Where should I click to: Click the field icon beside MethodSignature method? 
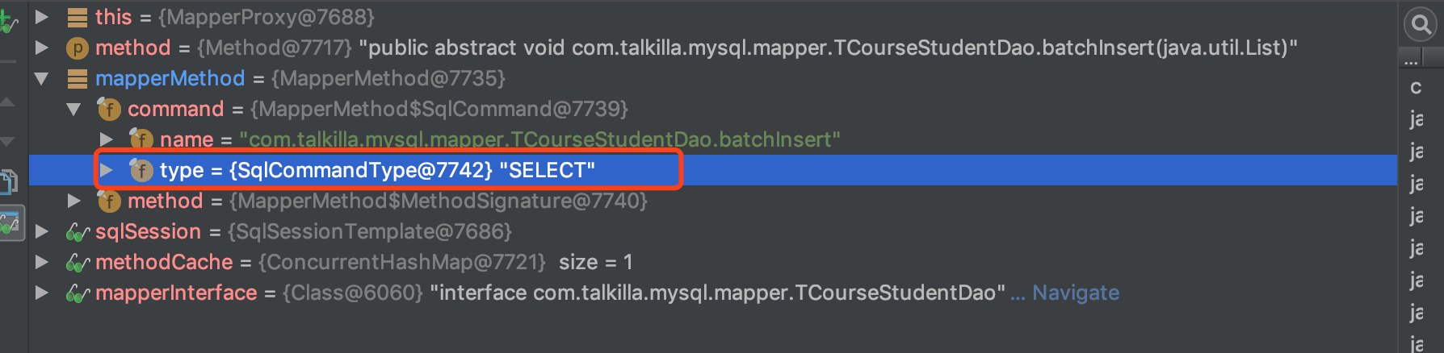pos(109,200)
